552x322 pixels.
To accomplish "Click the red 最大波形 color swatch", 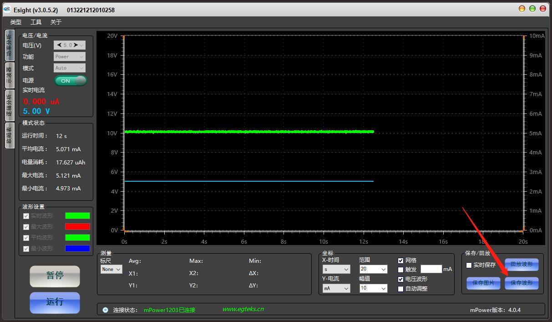I will point(77,227).
